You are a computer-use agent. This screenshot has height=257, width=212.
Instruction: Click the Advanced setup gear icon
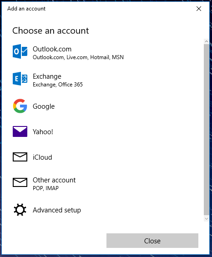tap(20, 210)
